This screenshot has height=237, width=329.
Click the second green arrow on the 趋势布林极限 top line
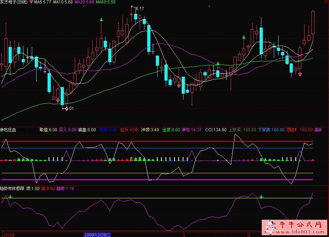(x=261, y=197)
